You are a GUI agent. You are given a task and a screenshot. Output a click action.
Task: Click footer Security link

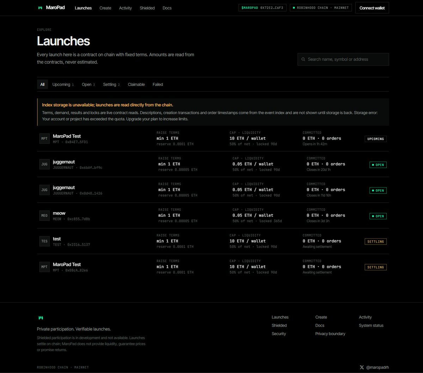coord(279,334)
